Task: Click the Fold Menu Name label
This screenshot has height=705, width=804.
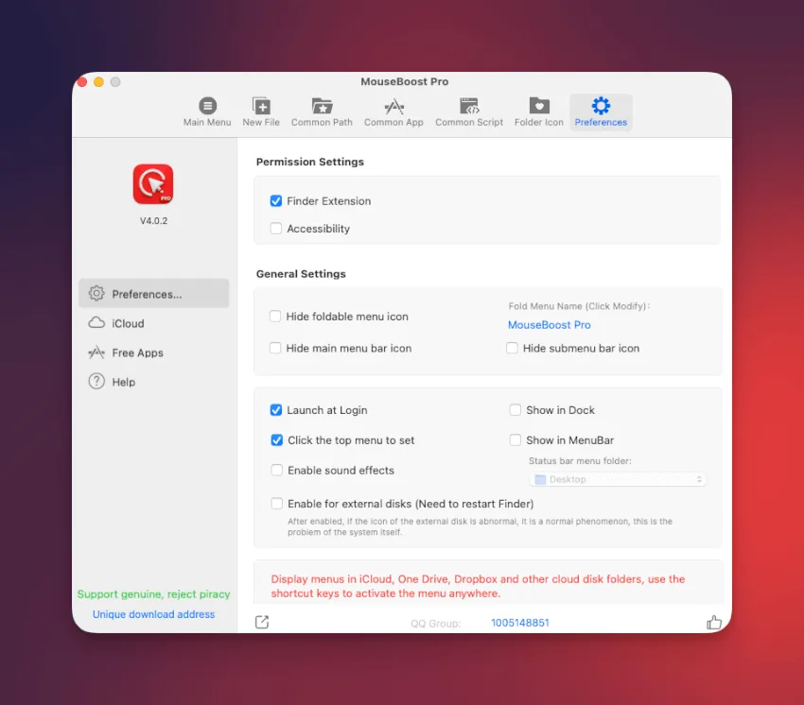Action: pyautogui.click(x=579, y=306)
